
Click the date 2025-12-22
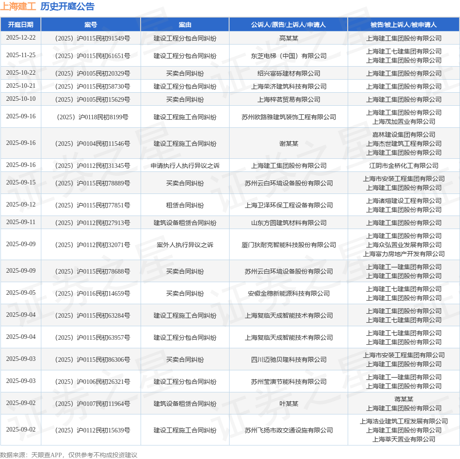point(21,38)
